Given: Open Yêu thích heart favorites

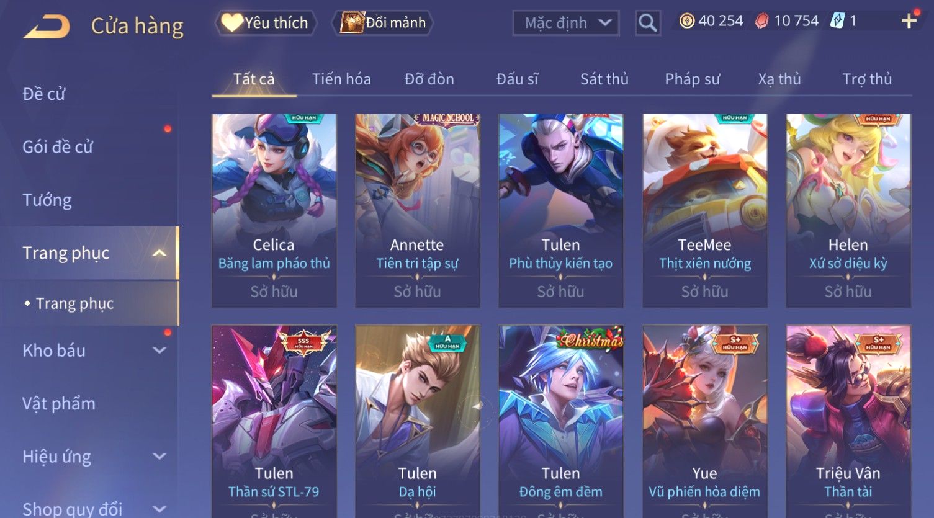Looking at the screenshot, I should [x=266, y=23].
